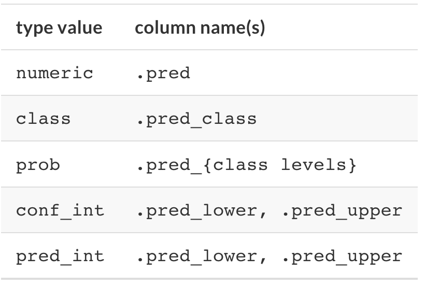Click the 'column name(s)' header
425x285 pixels.
[x=200, y=27]
